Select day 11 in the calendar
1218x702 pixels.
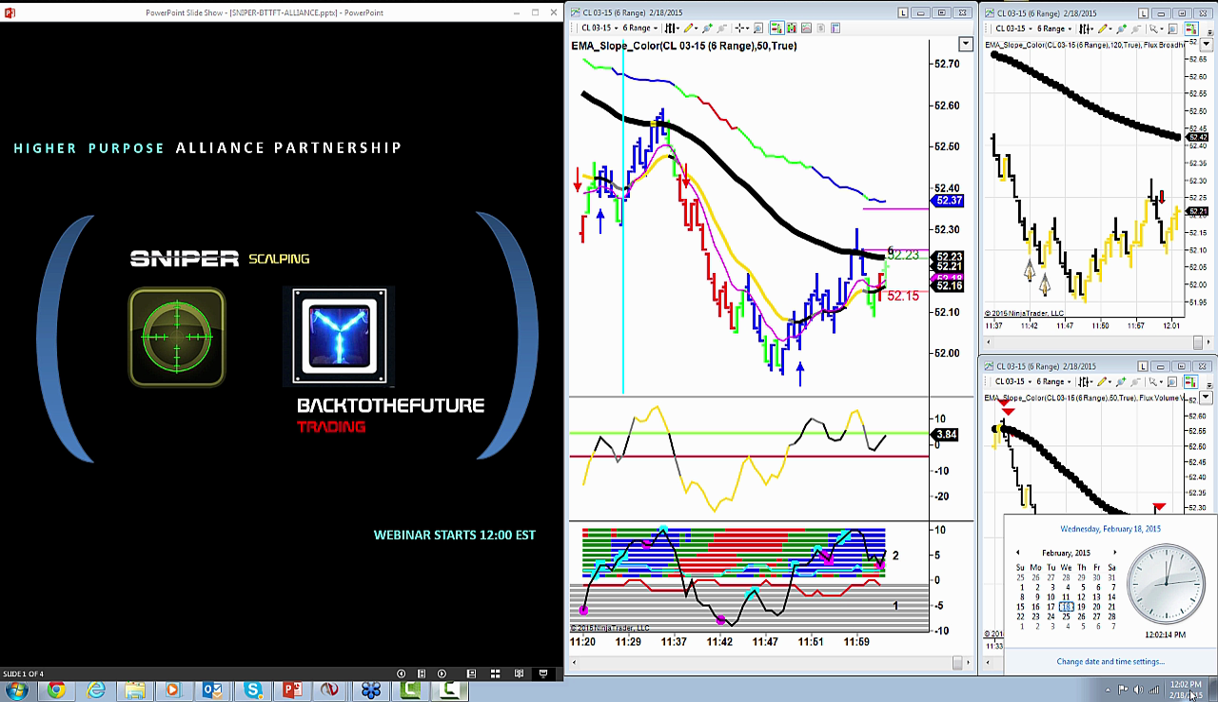click(1066, 596)
